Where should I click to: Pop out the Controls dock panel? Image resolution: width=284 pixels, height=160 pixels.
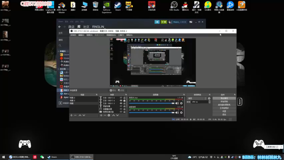coord(235,95)
